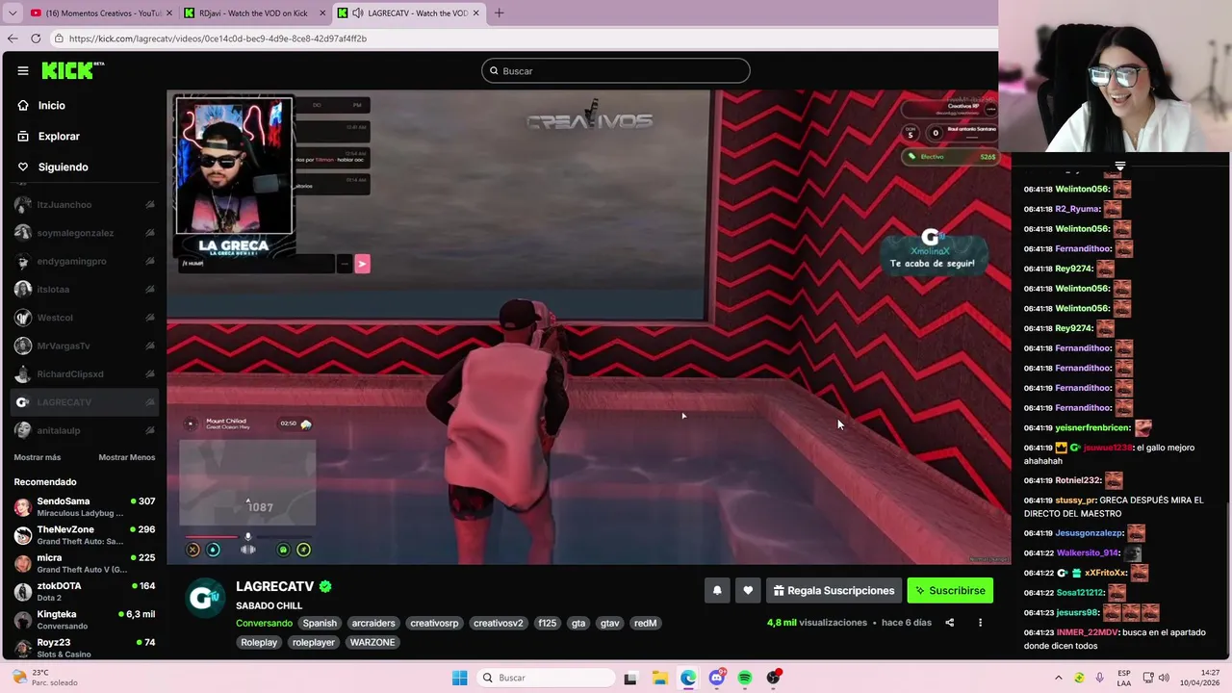1232x693 pixels.
Task: Open recommended channel micra
Action: [x=85, y=563]
